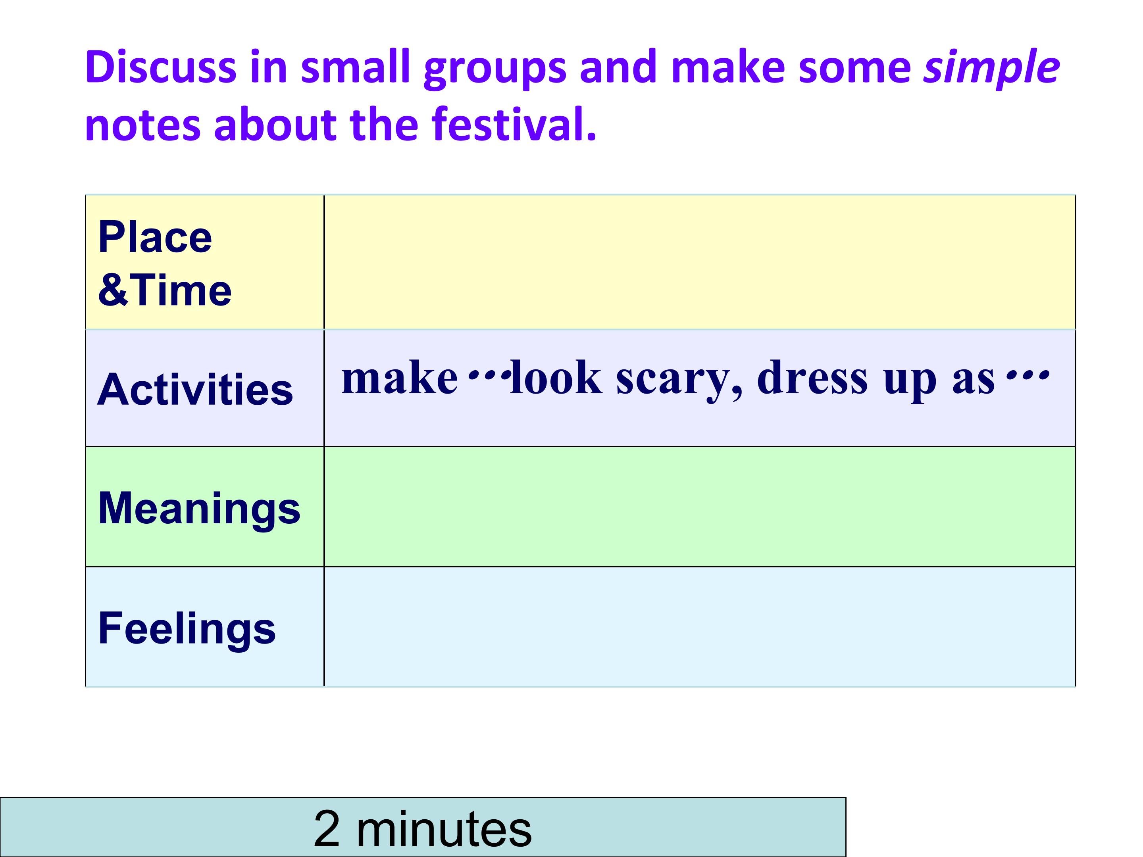Click 'notes about the festival.' title line
The height and width of the screenshot is (857, 1143).
pyautogui.click(x=341, y=124)
